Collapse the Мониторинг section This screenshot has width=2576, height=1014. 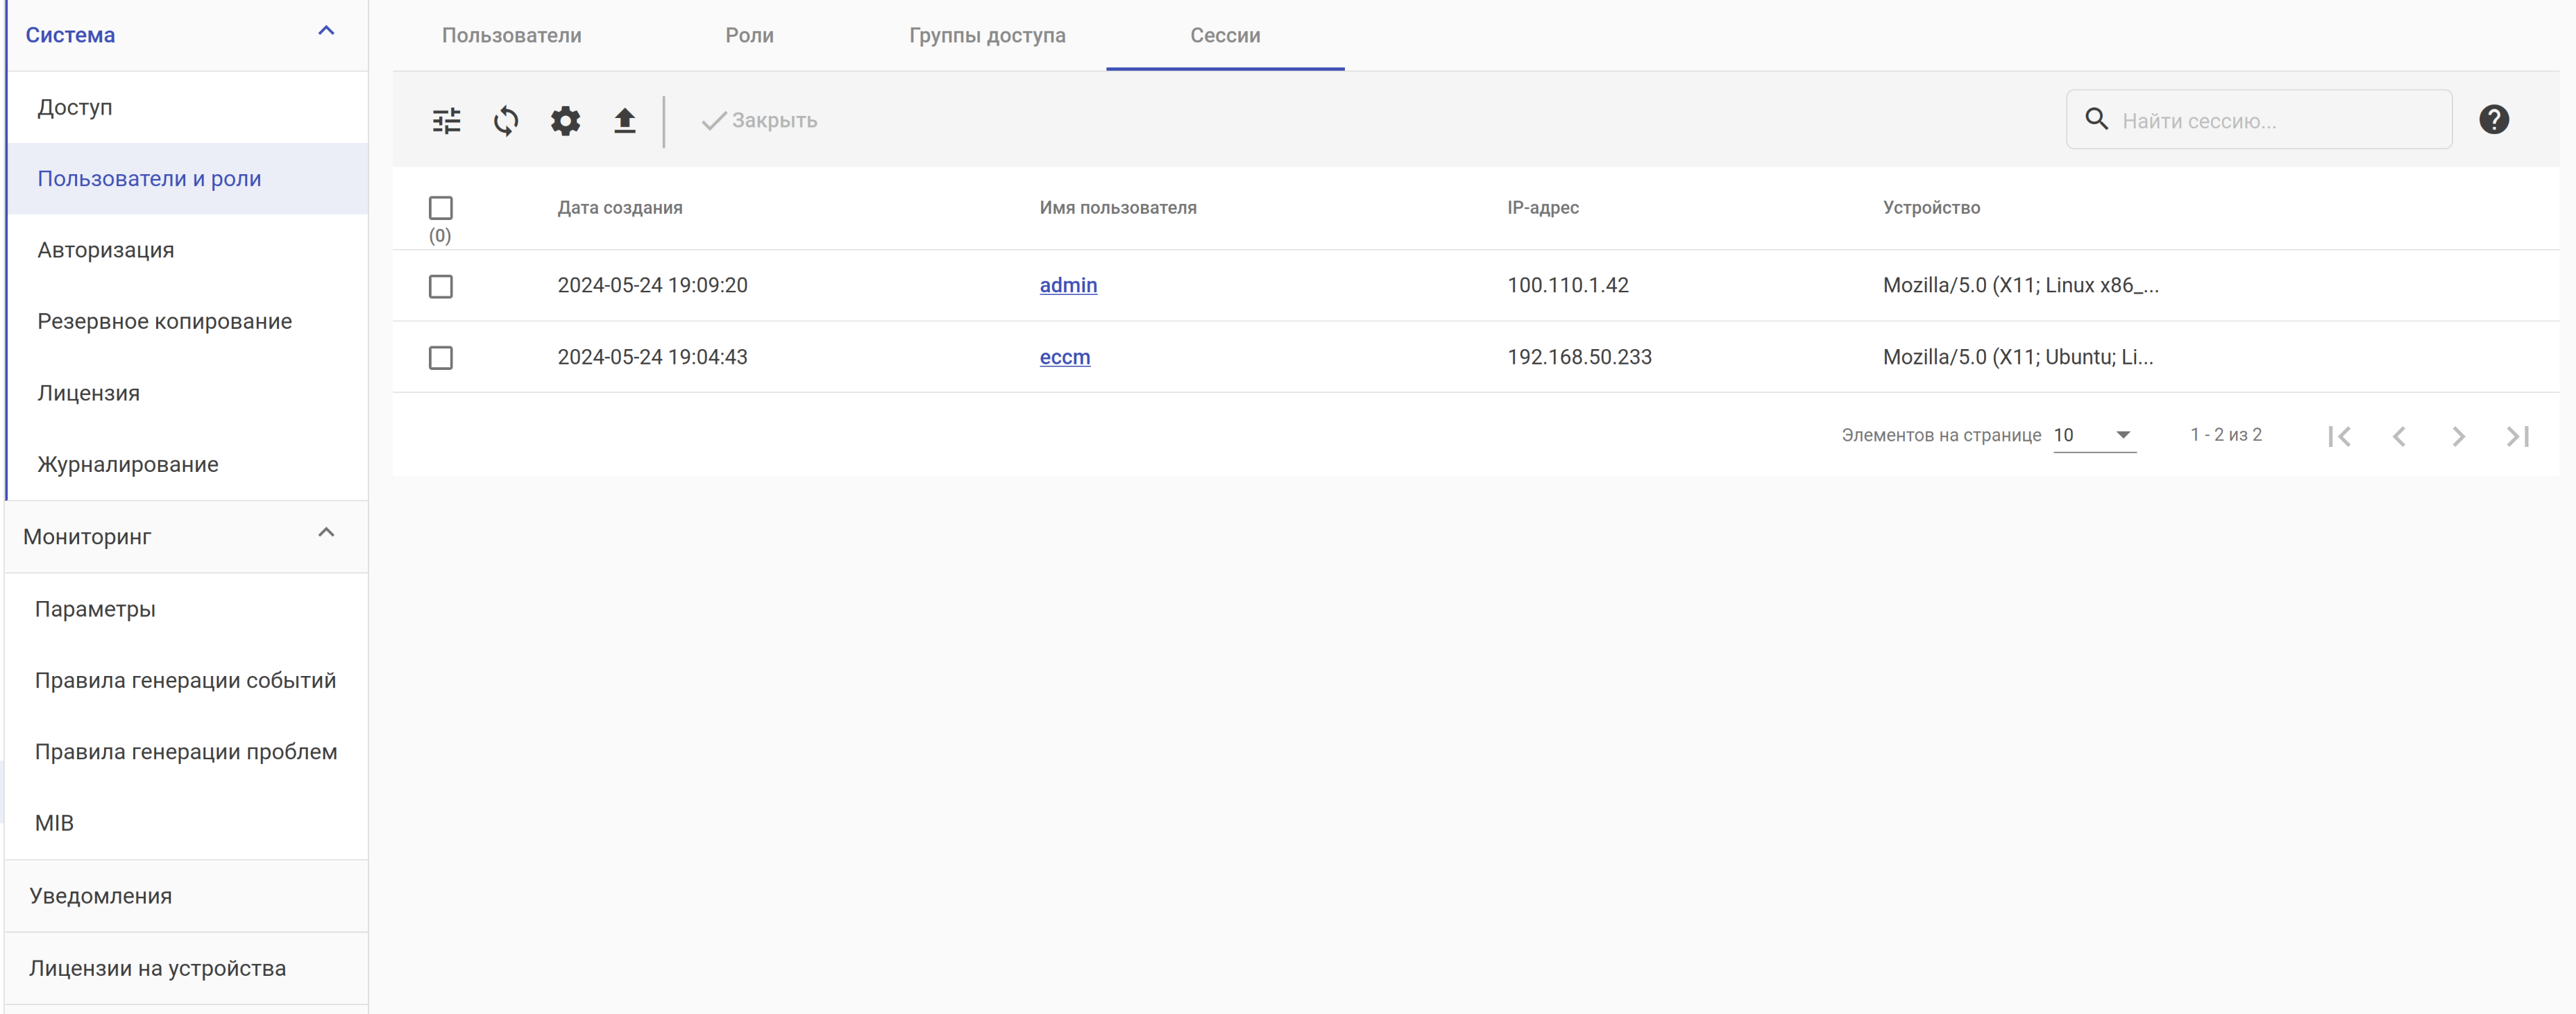tap(326, 533)
